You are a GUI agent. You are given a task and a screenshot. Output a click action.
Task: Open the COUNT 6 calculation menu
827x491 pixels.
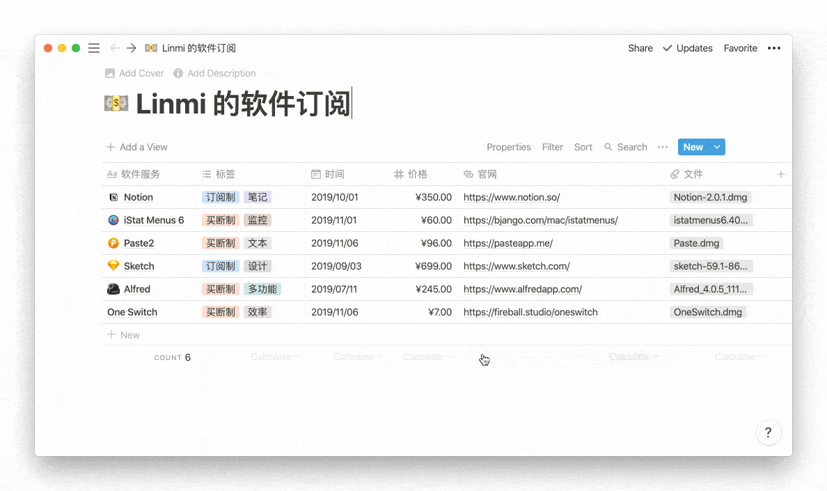click(x=173, y=357)
